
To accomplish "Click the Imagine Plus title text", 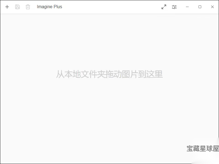I will tap(49, 7).
